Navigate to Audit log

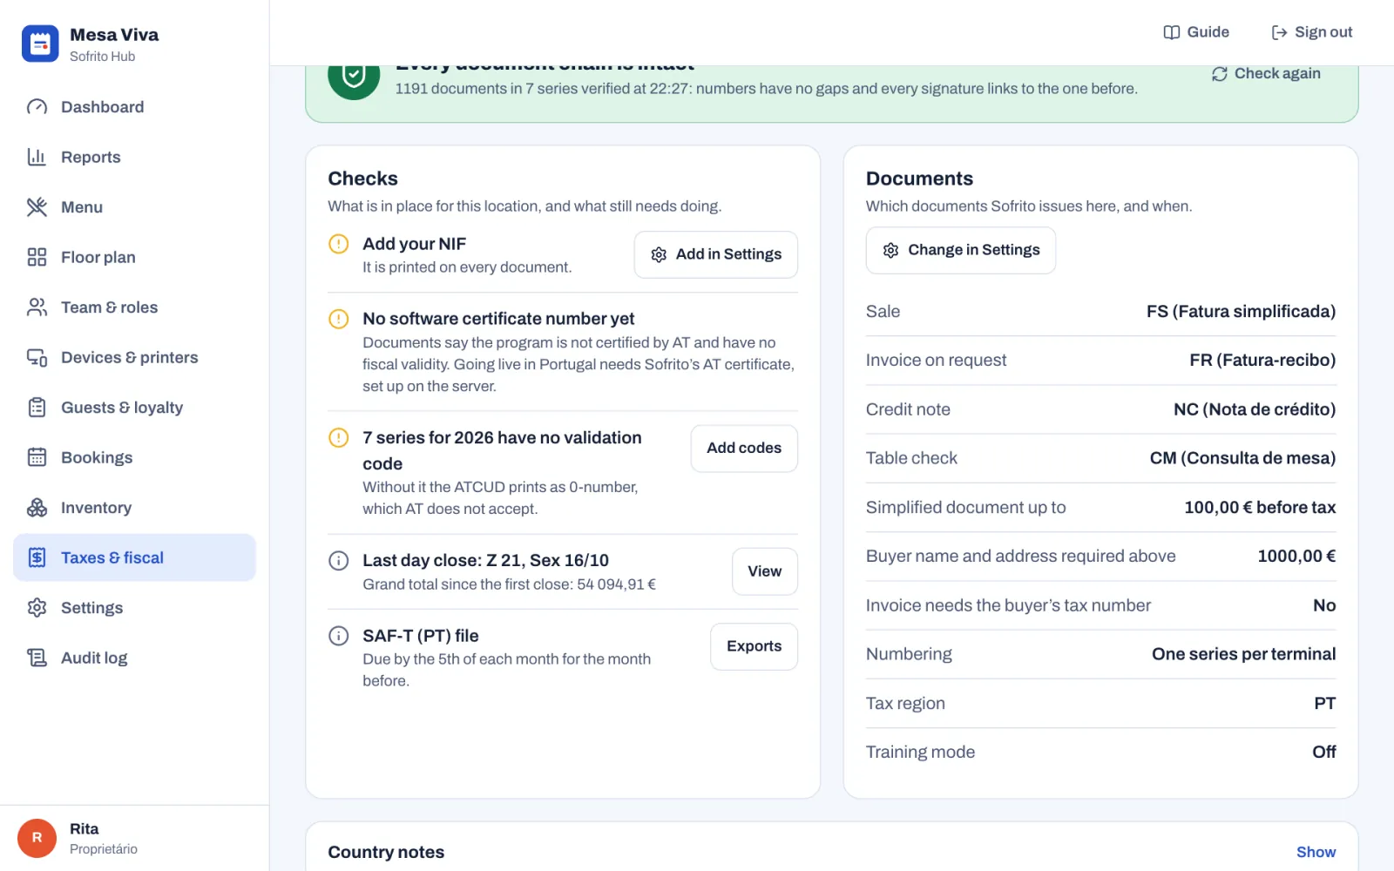click(134, 658)
